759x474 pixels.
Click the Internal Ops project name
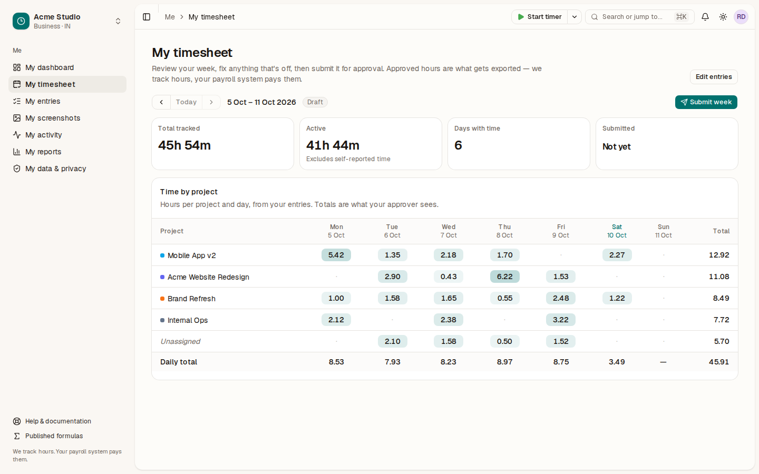pyautogui.click(x=188, y=320)
